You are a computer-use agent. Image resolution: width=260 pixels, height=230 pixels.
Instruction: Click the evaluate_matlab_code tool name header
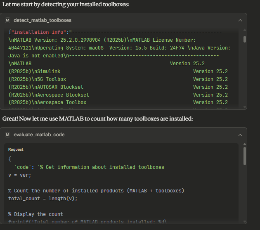39,135
